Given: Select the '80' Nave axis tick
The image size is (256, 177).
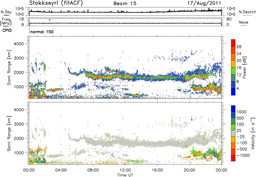Looking at the screenshot, I should [x=229, y=19].
